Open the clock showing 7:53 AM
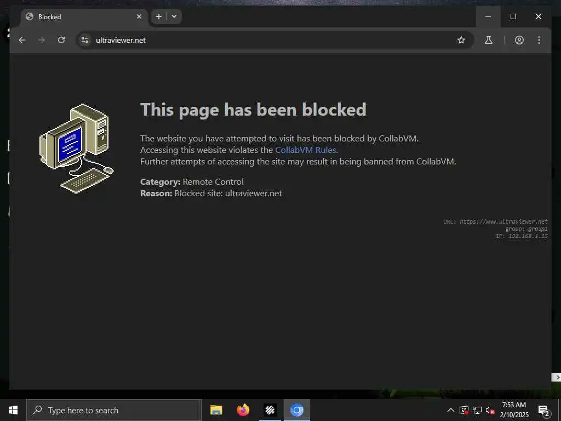This screenshot has height=421, width=561. [x=514, y=410]
